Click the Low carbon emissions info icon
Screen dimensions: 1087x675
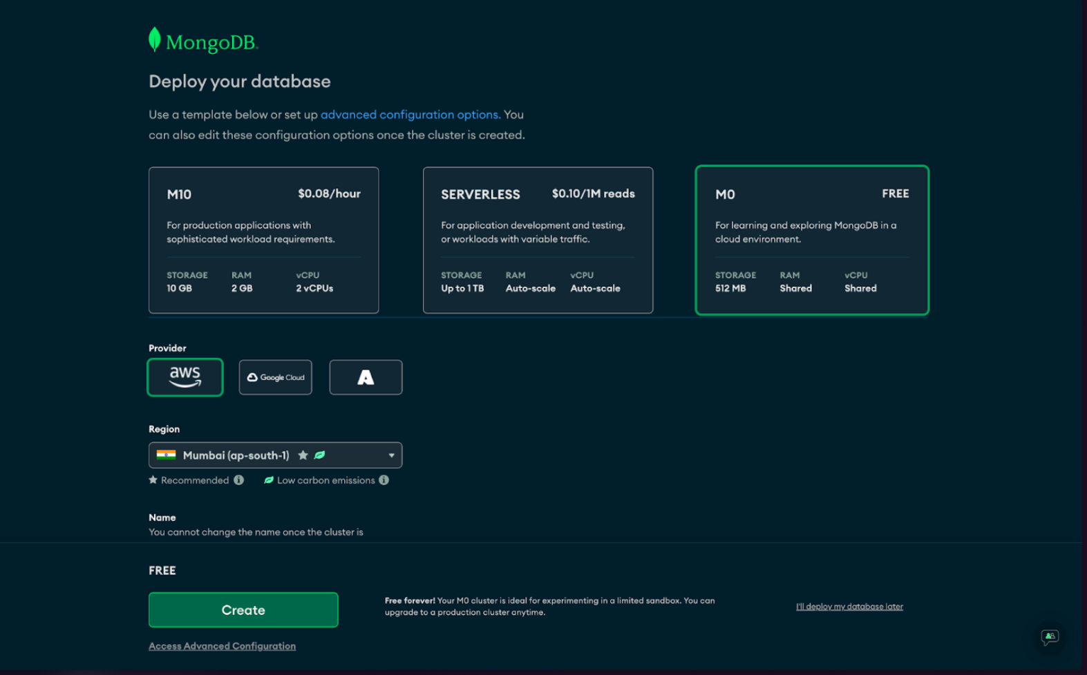[384, 480]
